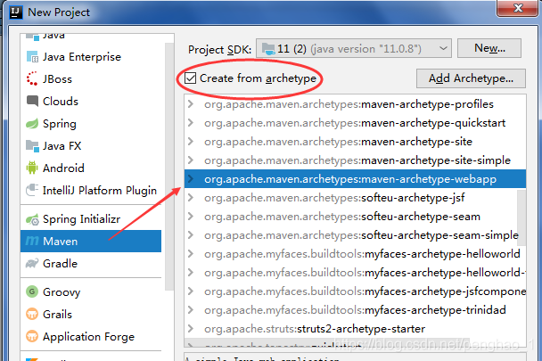
Task: Pick Android project type
Action: (91, 168)
